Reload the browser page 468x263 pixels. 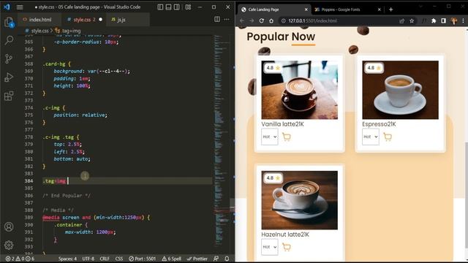click(x=262, y=20)
